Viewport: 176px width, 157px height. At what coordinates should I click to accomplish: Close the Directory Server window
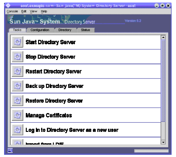click(168, 5)
